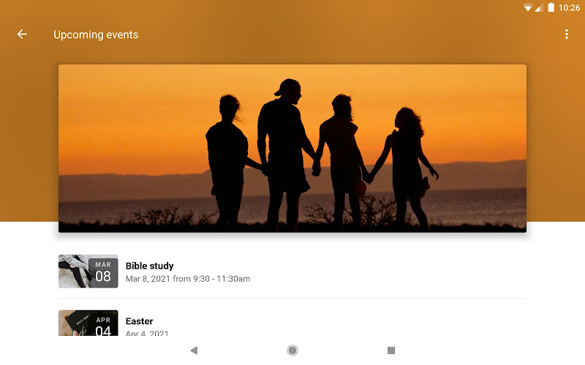Tap the 10:26 clock in status bar
The width and height of the screenshot is (585, 365).
click(x=569, y=7)
